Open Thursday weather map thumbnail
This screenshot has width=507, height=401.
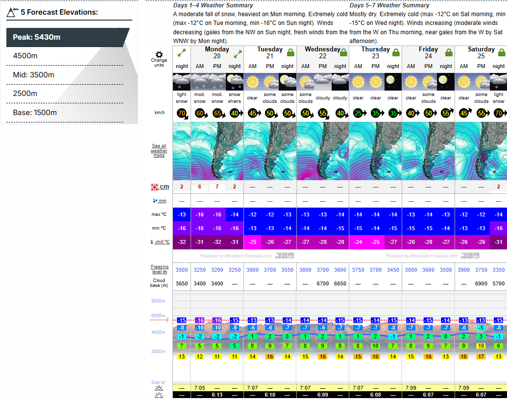pyautogui.click(x=375, y=151)
